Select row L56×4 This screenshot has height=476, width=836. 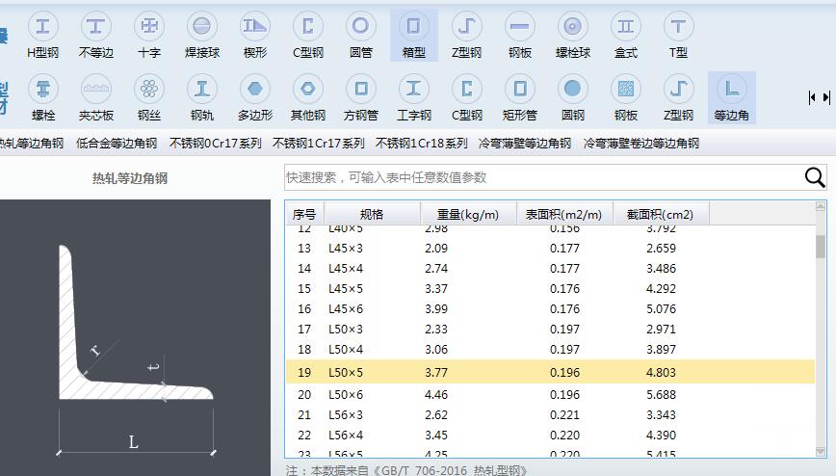point(550,435)
